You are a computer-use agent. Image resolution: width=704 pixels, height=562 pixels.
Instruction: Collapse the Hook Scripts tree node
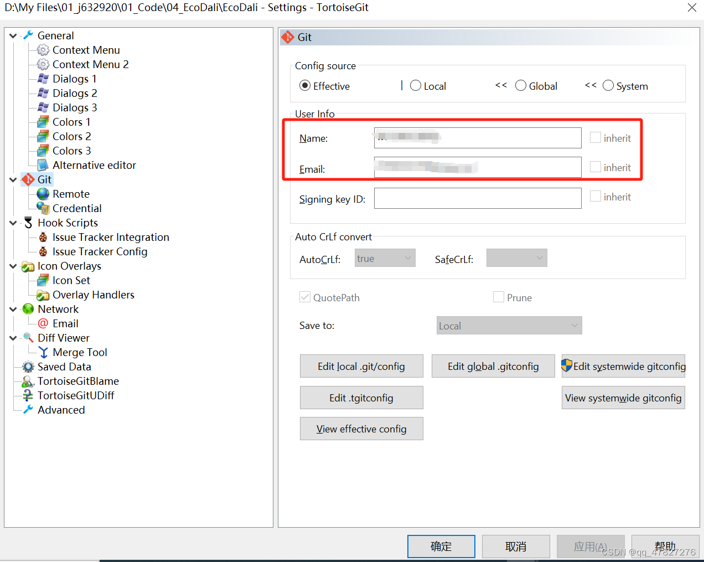(13, 223)
